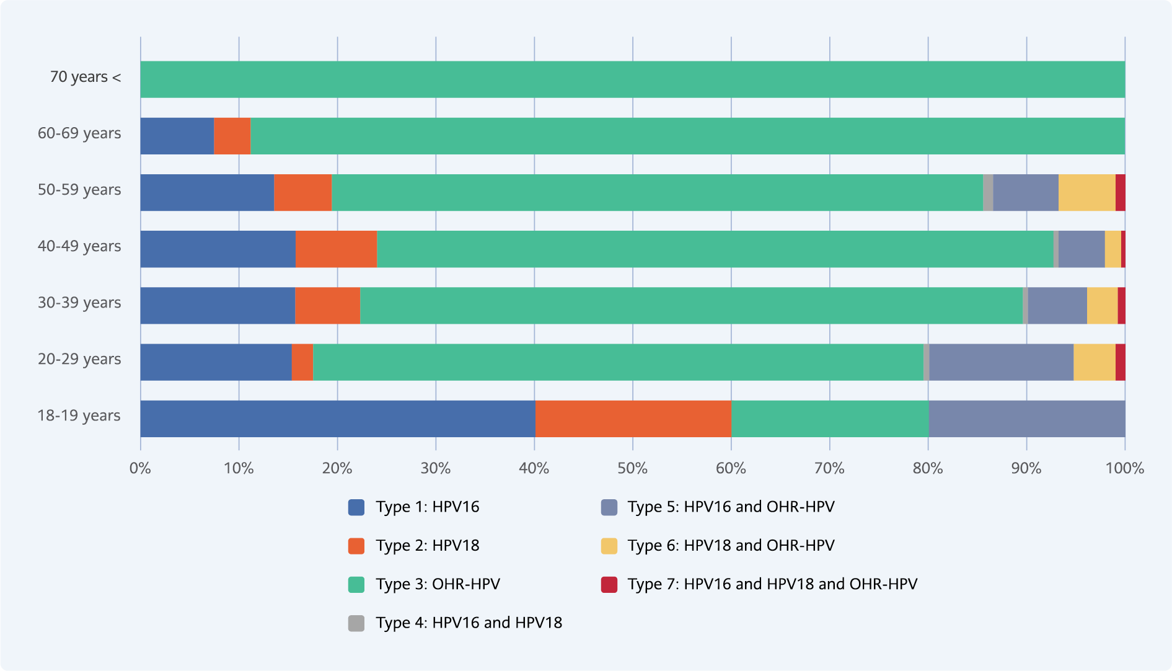This screenshot has width=1172, height=671.
Task: Click the orange HPV18 segment of the 18-19 years bar
Action: point(633,419)
